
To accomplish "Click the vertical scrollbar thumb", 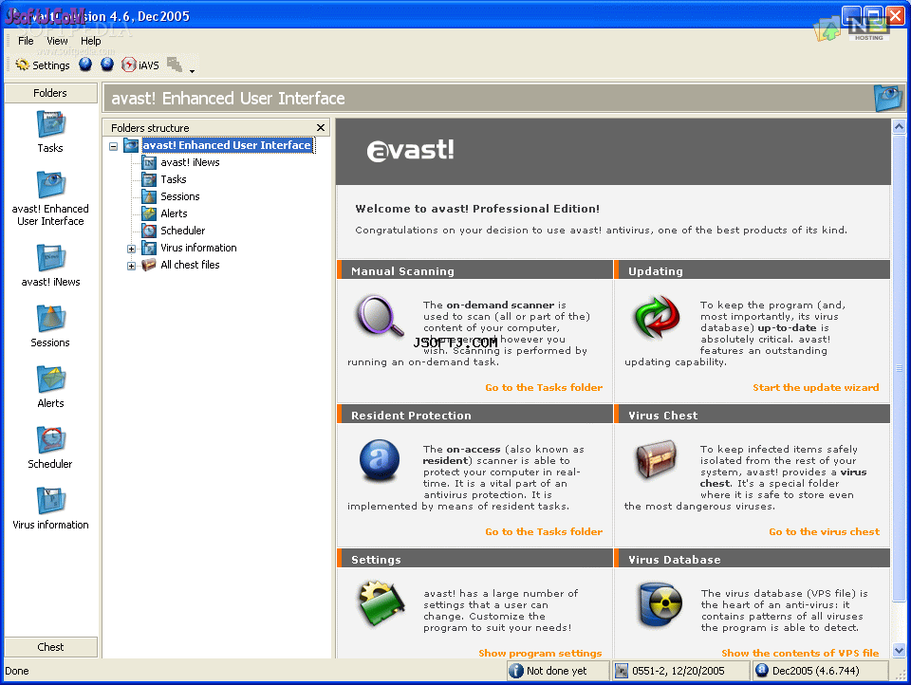I will pyautogui.click(x=899, y=368).
